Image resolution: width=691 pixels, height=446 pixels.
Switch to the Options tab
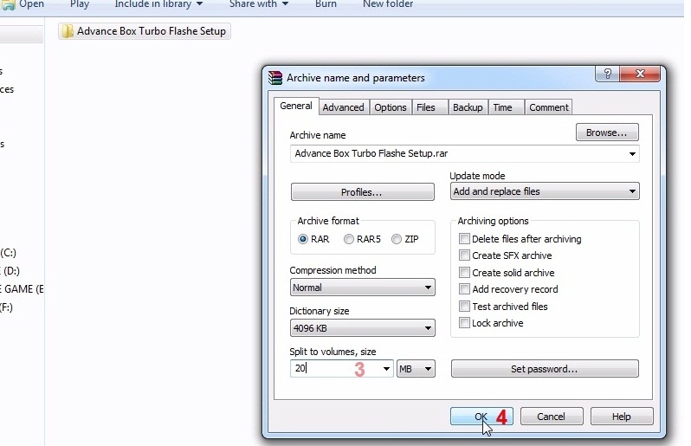point(390,107)
